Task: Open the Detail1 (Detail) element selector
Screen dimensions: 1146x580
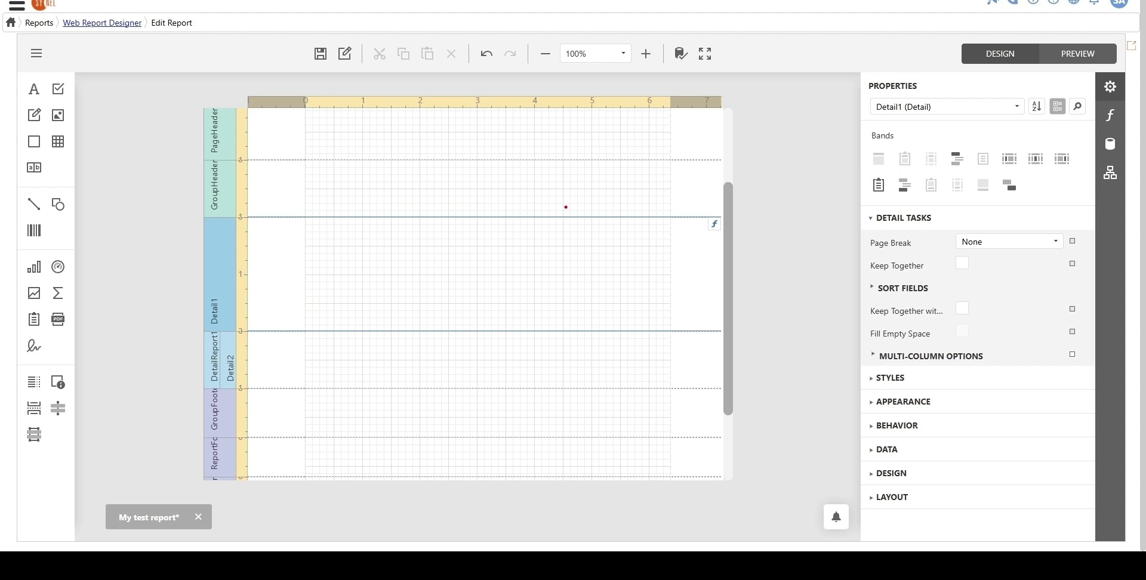Action: [x=947, y=107]
